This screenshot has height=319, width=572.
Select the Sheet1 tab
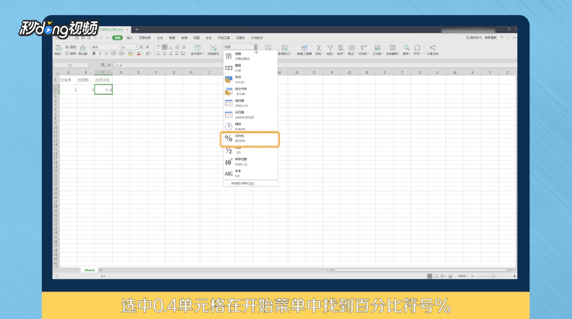click(90, 270)
